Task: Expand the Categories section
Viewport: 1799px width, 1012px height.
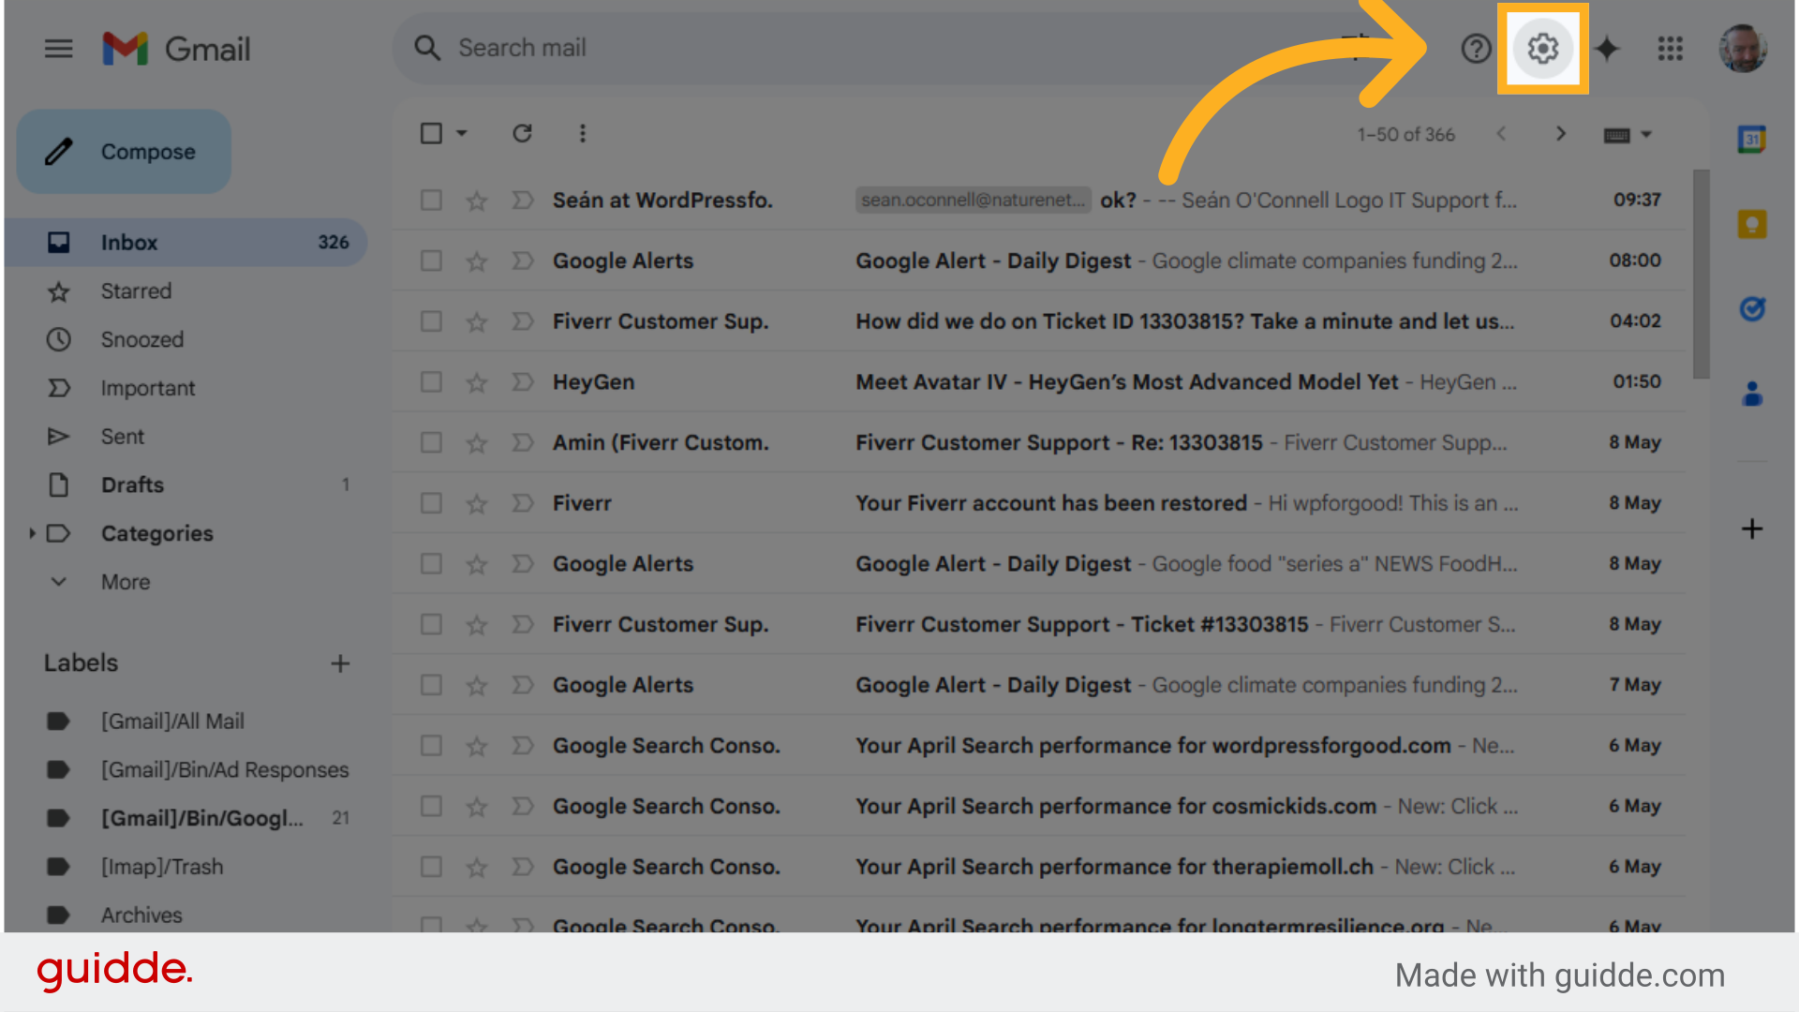Action: click(32, 533)
